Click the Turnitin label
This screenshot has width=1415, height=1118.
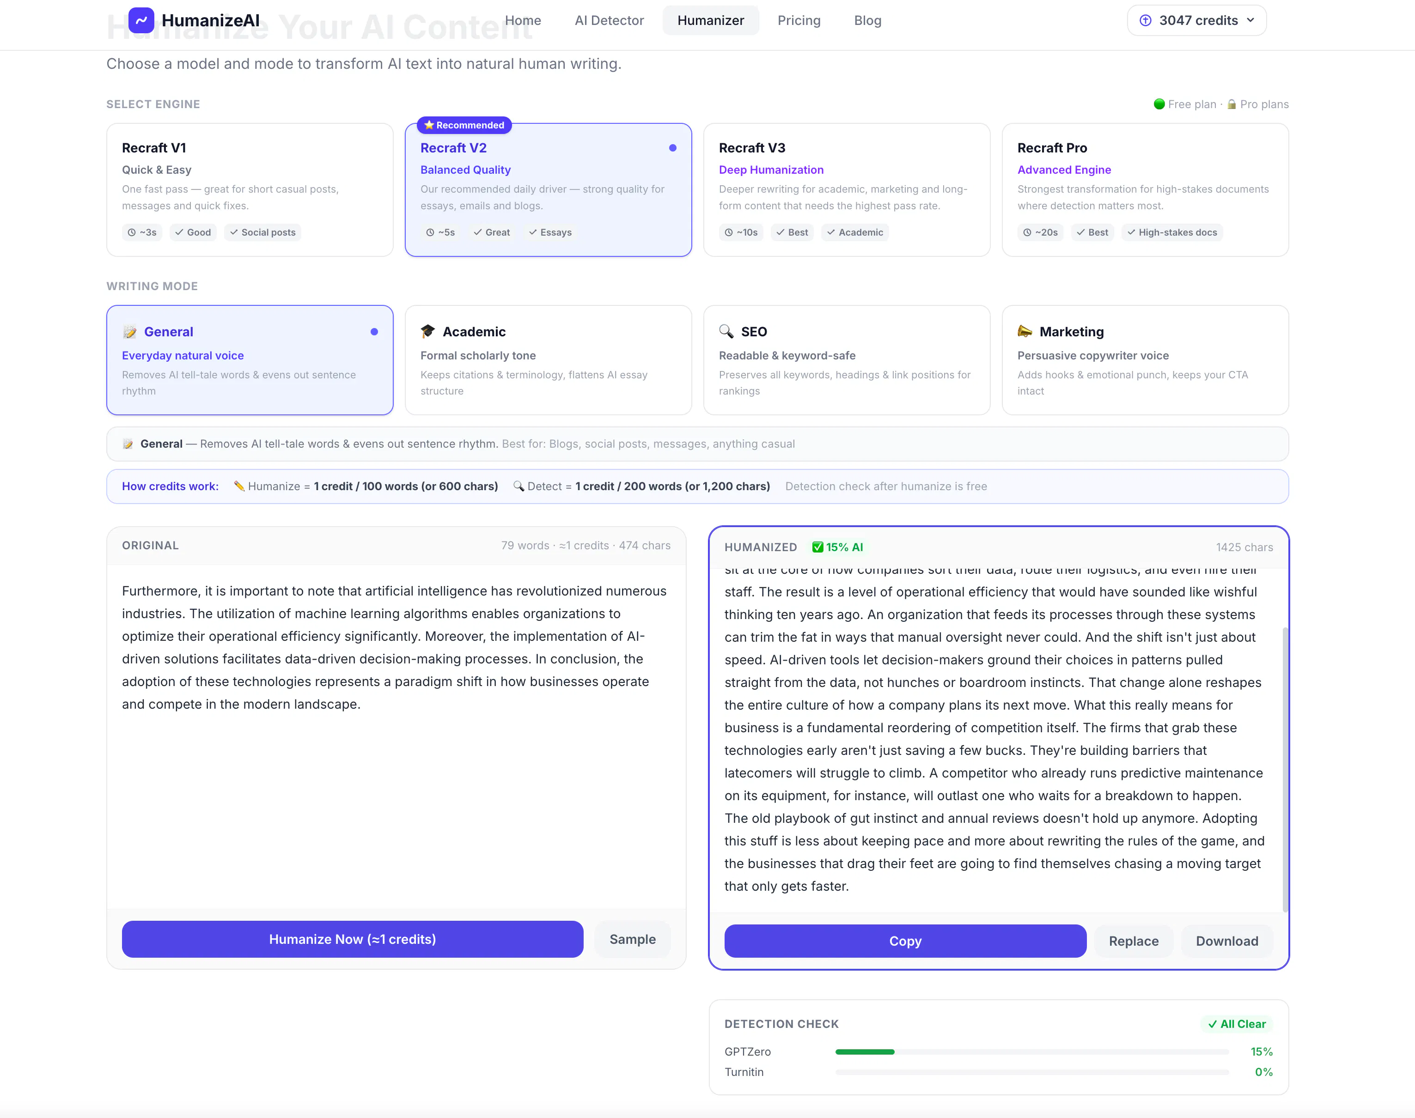click(744, 1072)
